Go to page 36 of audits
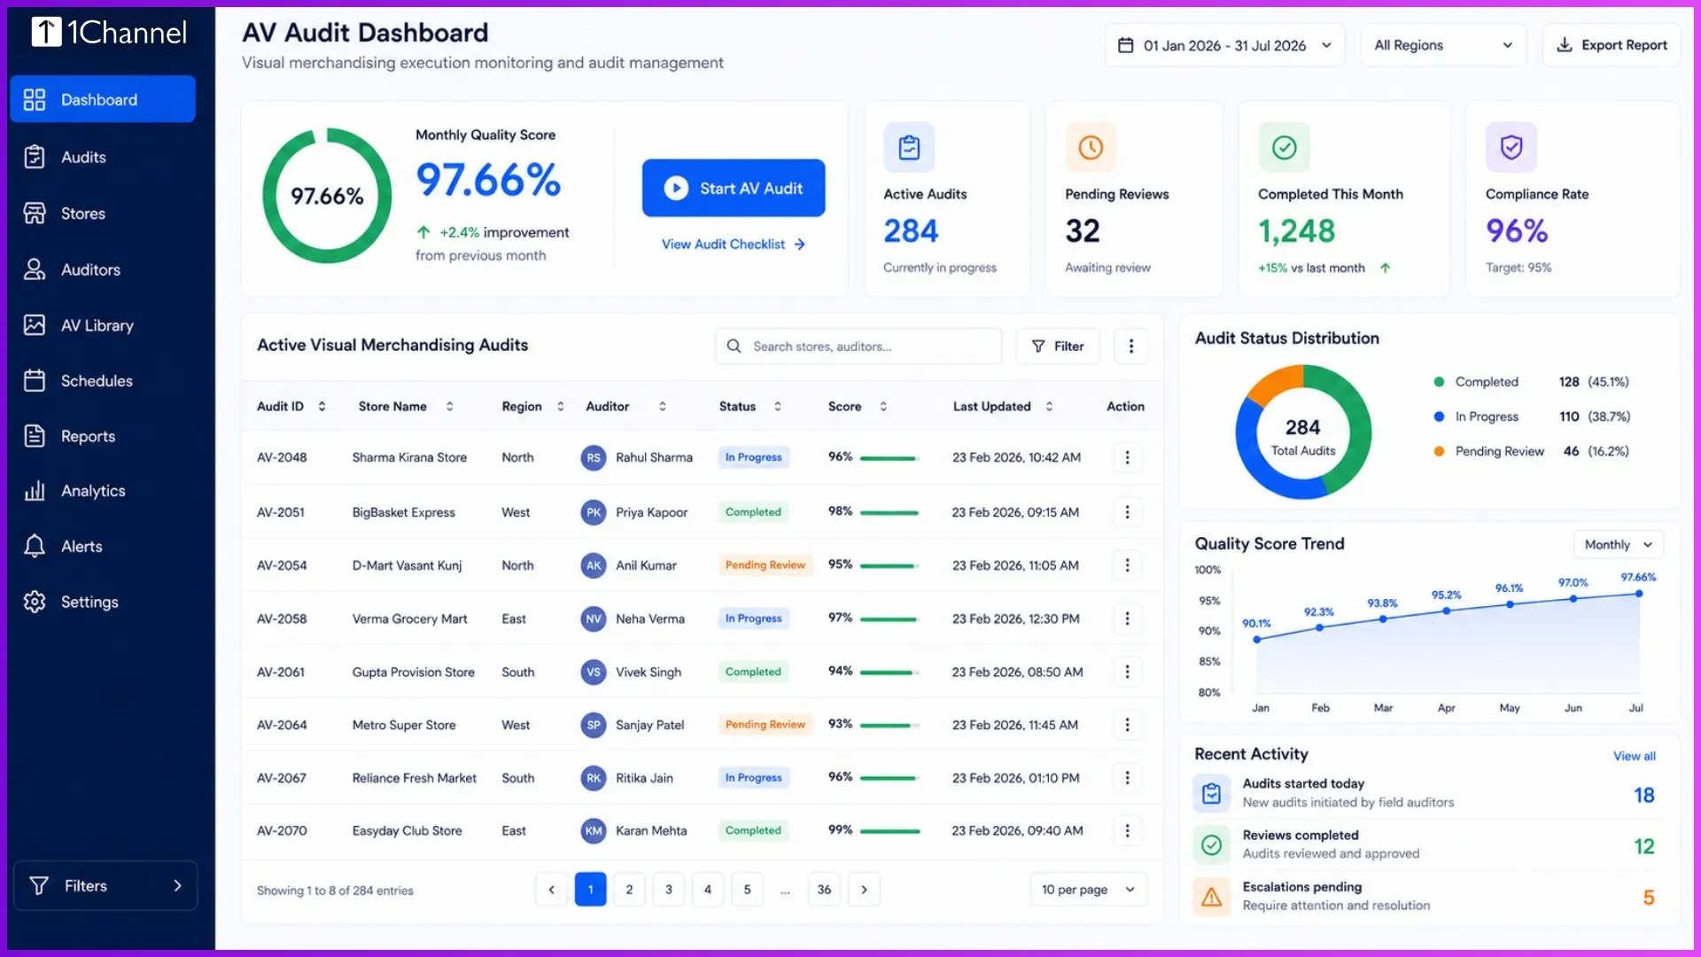Screen dimensions: 1701x957 click(x=824, y=890)
